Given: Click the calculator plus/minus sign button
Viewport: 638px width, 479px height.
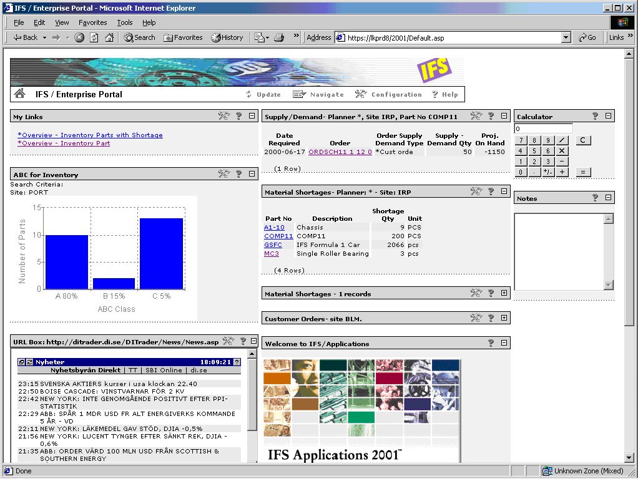Looking at the screenshot, I should pyautogui.click(x=548, y=172).
